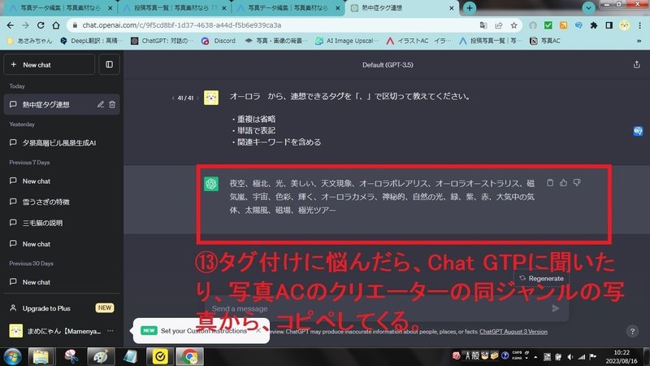Open the DeepL翻訳 bookmark
650x366 pixels.
click(92, 41)
